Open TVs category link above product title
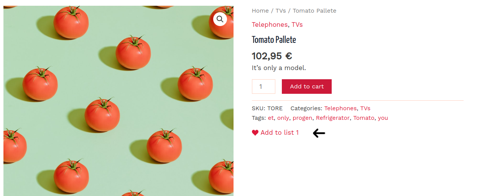 click(x=297, y=24)
